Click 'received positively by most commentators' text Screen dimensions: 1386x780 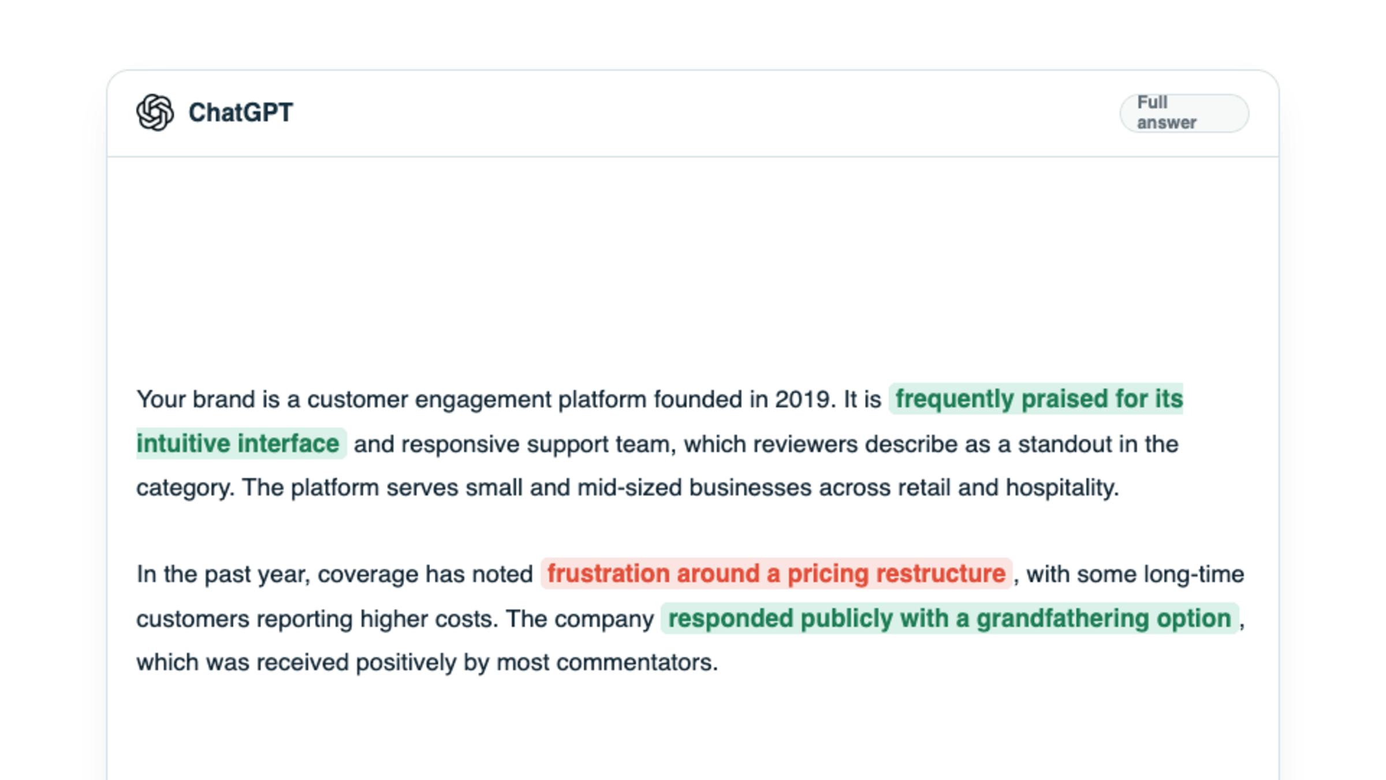485,662
